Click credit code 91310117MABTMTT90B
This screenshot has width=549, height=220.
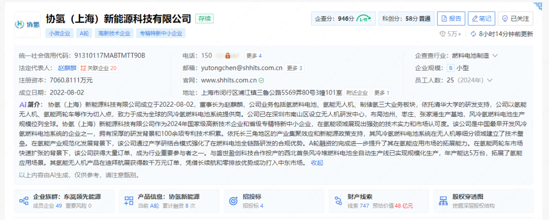110,55
